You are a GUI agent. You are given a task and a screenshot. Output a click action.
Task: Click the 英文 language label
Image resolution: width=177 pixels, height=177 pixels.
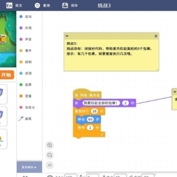point(19,5)
